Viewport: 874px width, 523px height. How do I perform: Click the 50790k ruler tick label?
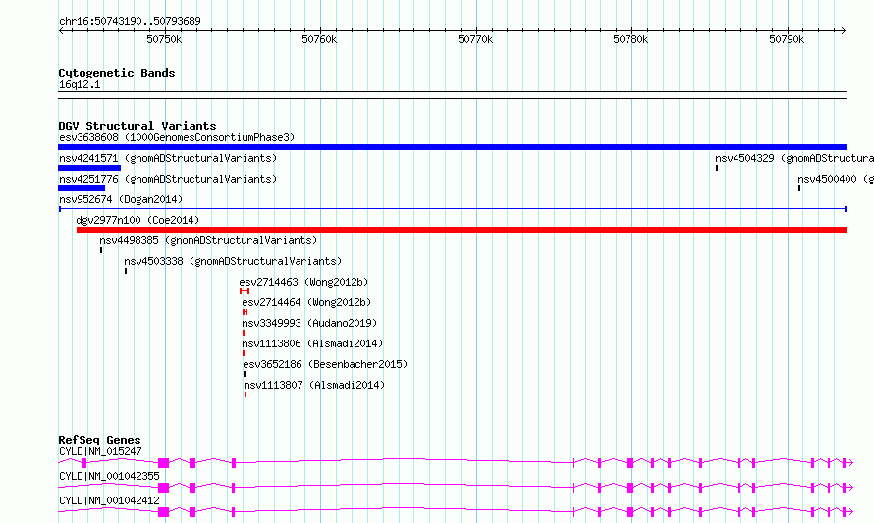[x=787, y=39]
